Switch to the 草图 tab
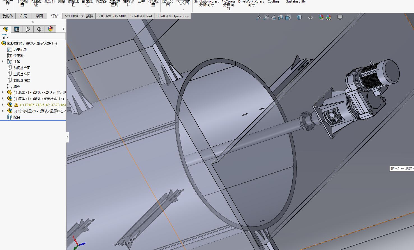The height and width of the screenshot is (250, 414). [39, 16]
